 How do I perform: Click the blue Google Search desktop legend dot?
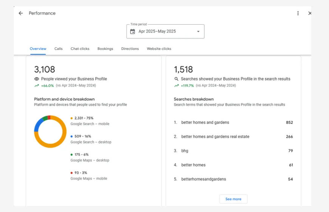pyautogui.click(x=71, y=136)
